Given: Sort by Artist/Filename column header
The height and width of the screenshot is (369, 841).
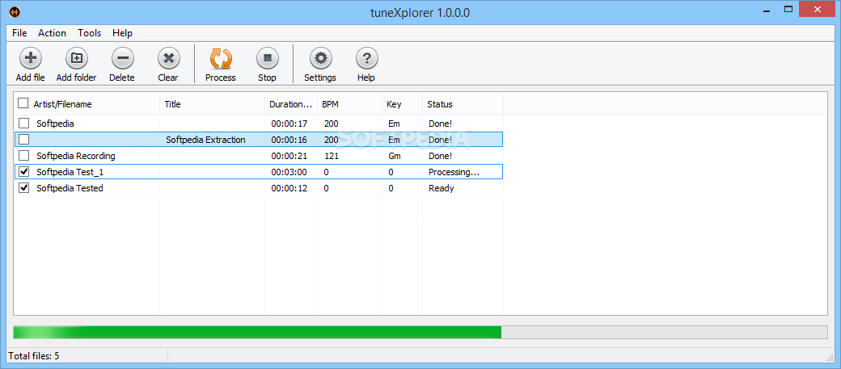Looking at the screenshot, I should tap(63, 104).
